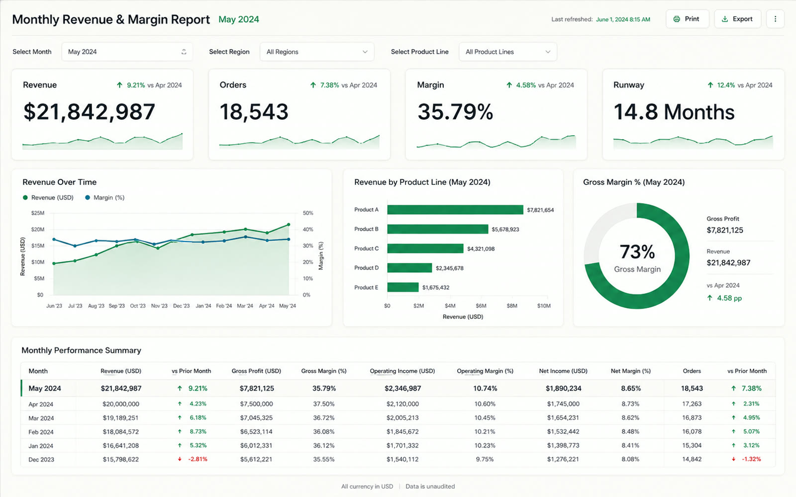
Task: Click the Margin card sparkline chart
Action: coord(496,141)
